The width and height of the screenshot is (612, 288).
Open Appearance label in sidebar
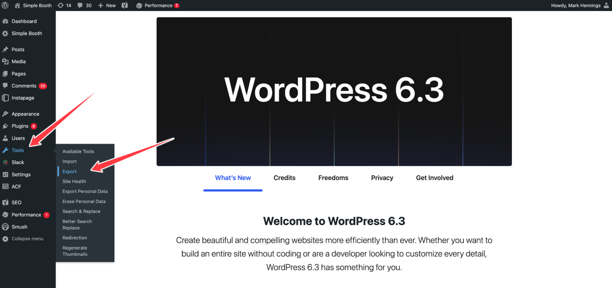(x=25, y=114)
